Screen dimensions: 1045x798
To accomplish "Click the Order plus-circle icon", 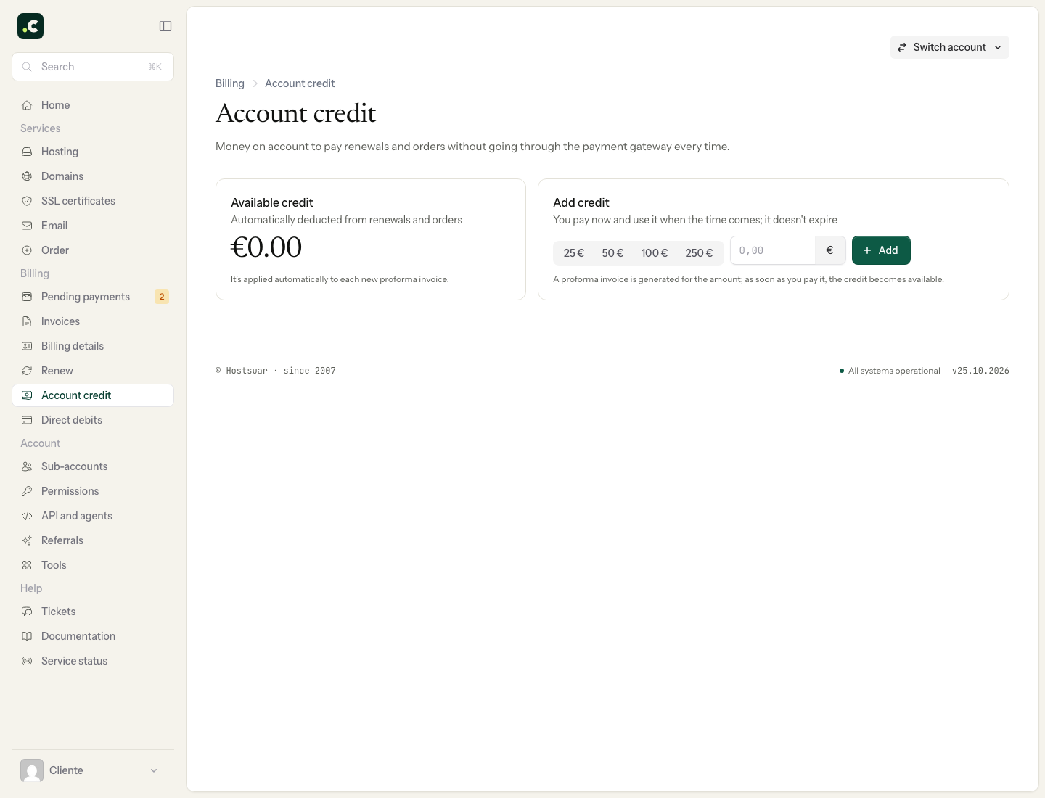I will [x=27, y=250].
